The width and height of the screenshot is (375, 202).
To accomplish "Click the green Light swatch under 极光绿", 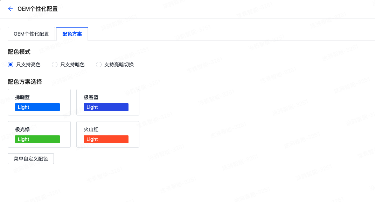I will 37,139.
